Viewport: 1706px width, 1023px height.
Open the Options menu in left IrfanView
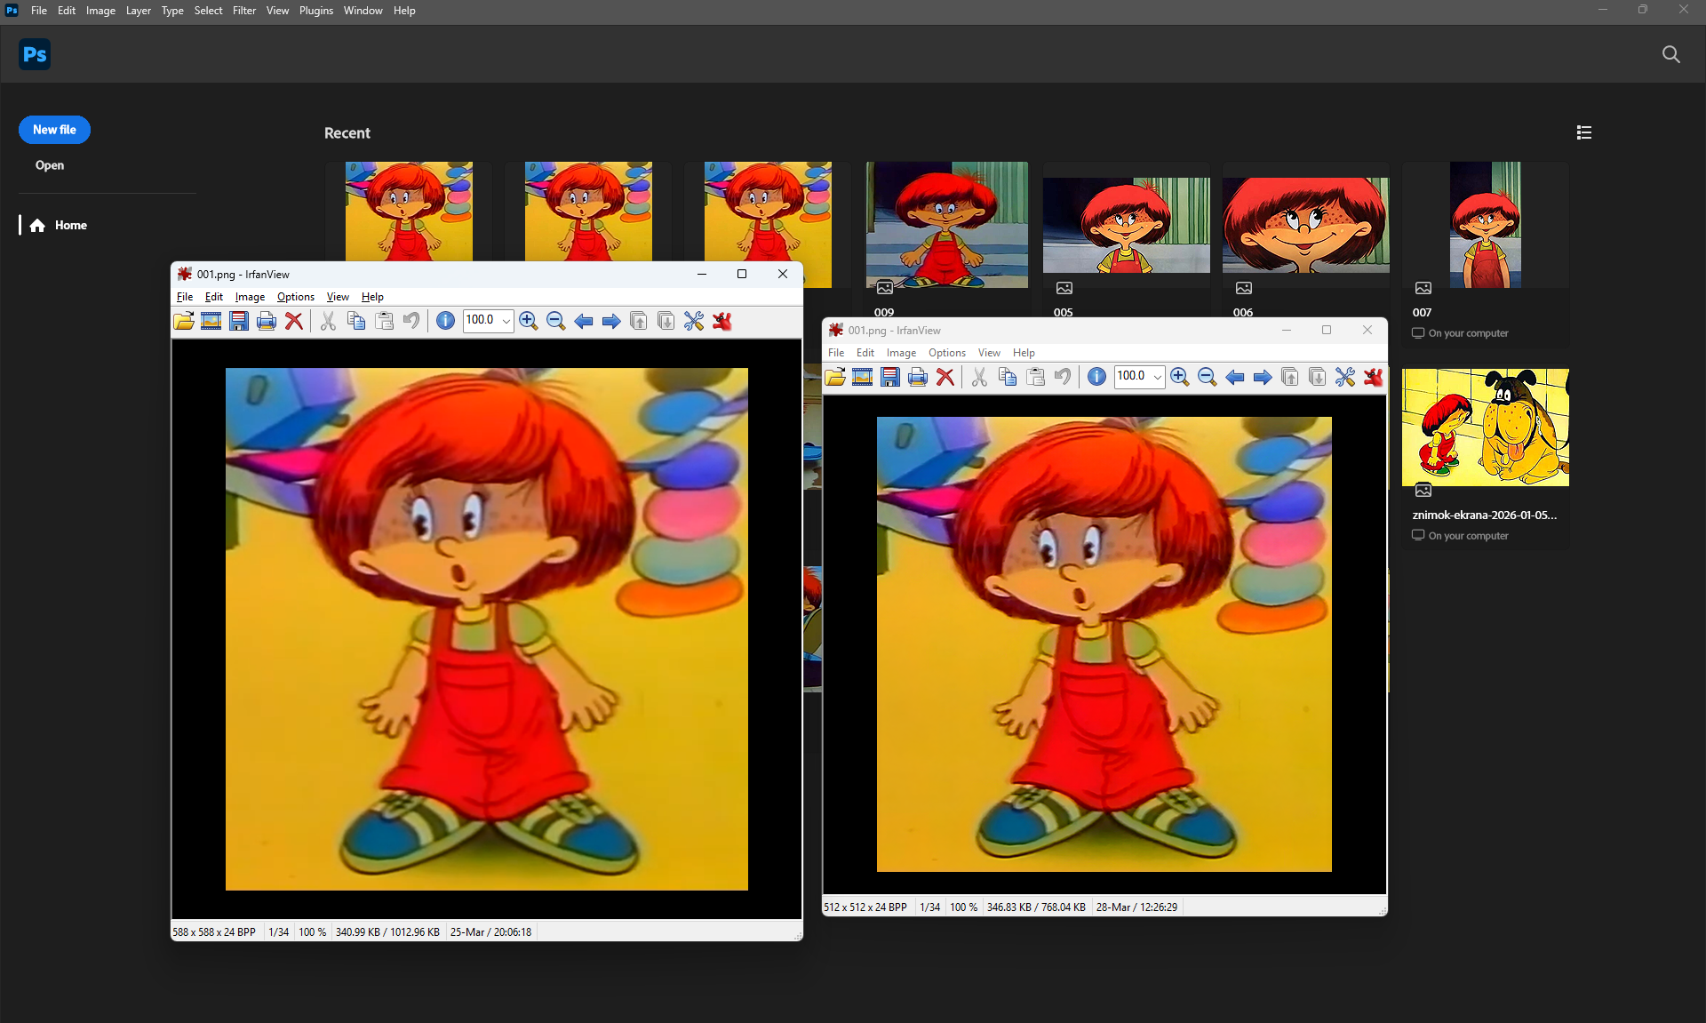pos(296,297)
